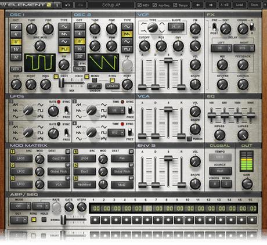Screen dimensions: 267x245
Task: Click the redo arrow in top bar
Action: tap(81, 5)
